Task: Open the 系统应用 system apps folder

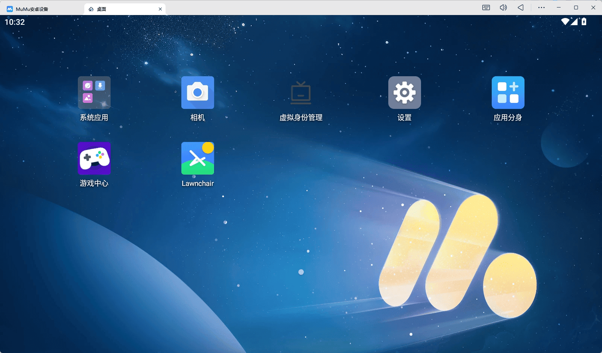Action: tap(94, 93)
